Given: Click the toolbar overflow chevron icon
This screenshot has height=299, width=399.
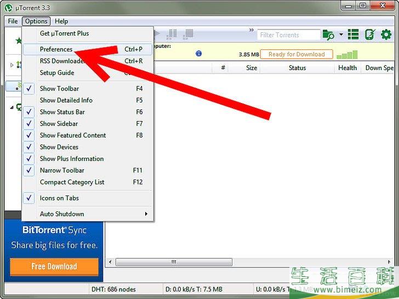Looking at the screenshot, I should pyautogui.click(x=252, y=30).
